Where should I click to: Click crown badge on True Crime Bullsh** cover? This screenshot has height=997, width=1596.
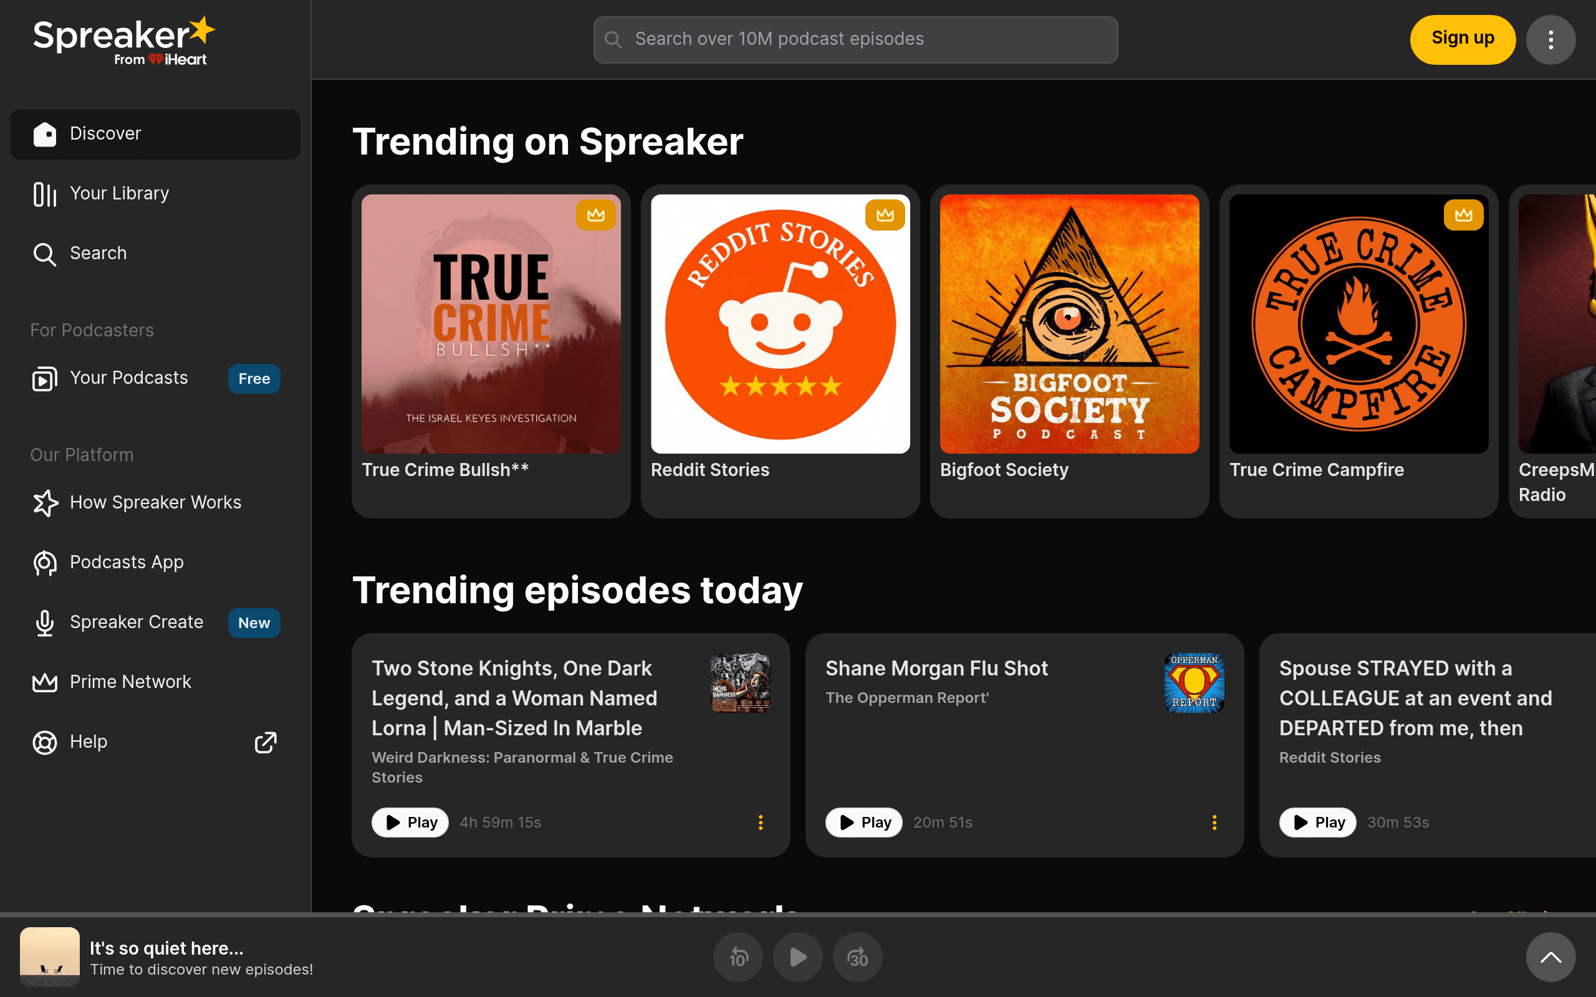point(595,215)
